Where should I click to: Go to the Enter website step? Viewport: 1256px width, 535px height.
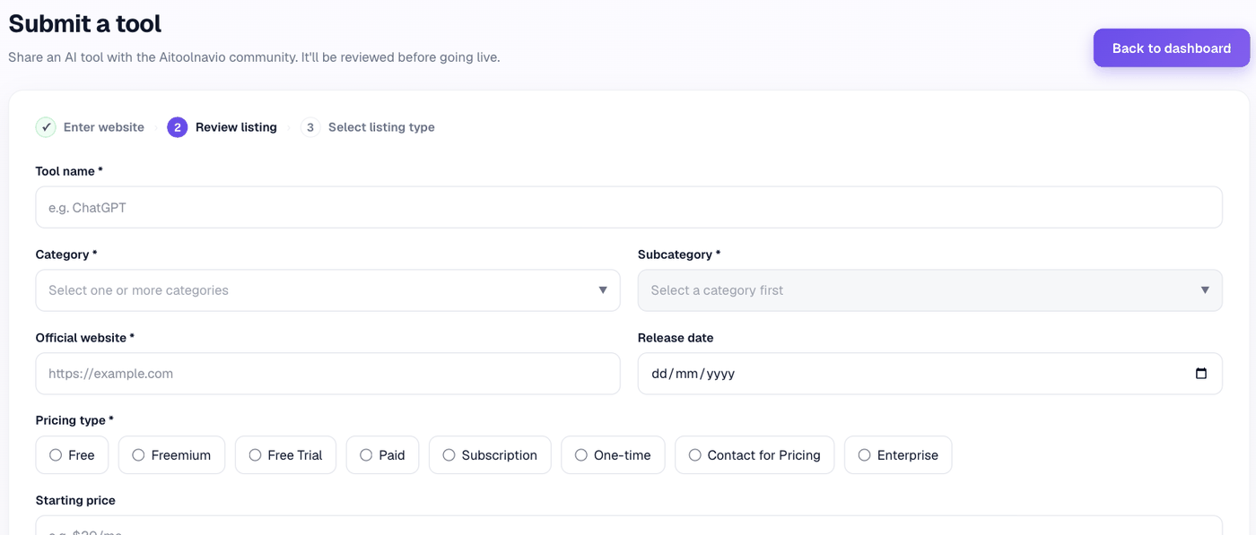pyautogui.click(x=90, y=127)
